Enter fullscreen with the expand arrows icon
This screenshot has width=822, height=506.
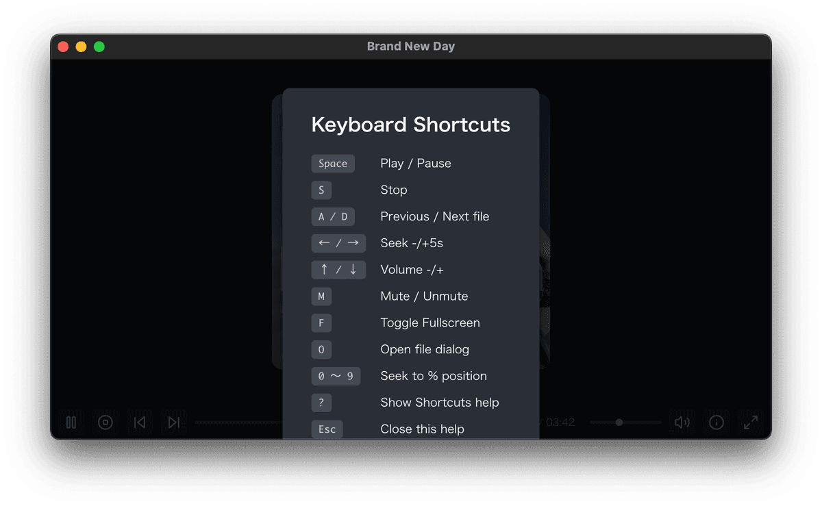click(x=751, y=422)
